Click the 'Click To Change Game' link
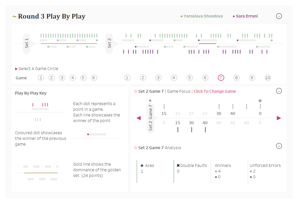Screen dimensions: 298x204 coord(215,91)
